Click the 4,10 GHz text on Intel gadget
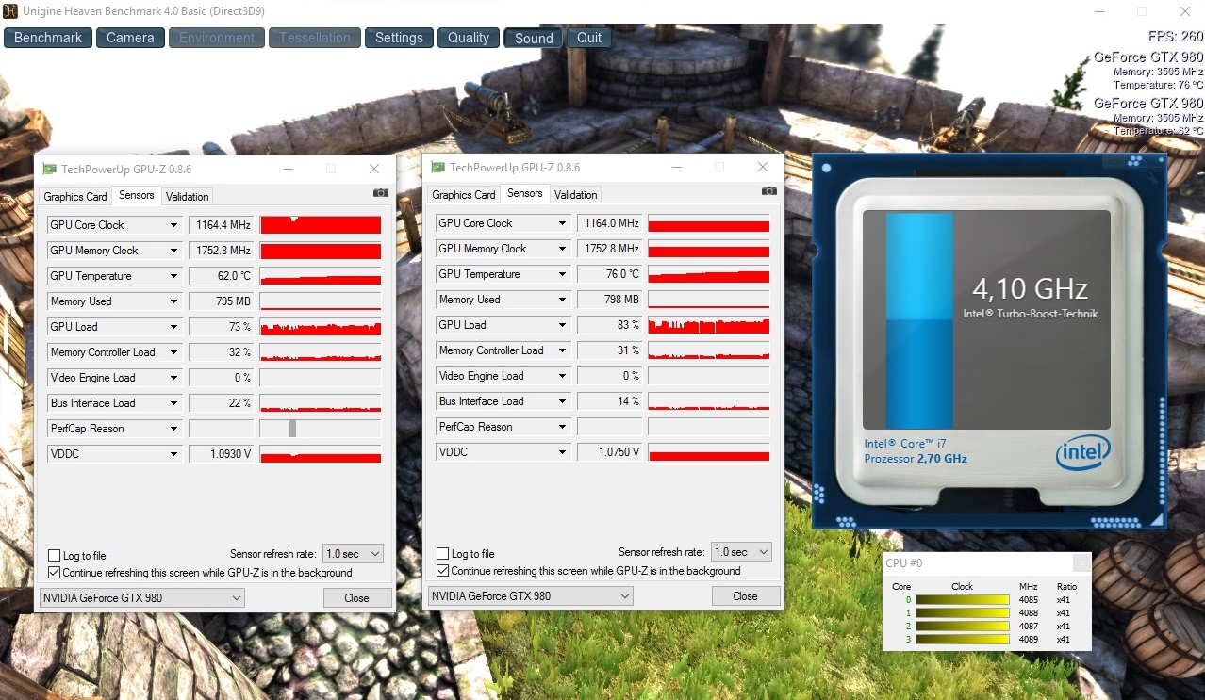 [1030, 288]
